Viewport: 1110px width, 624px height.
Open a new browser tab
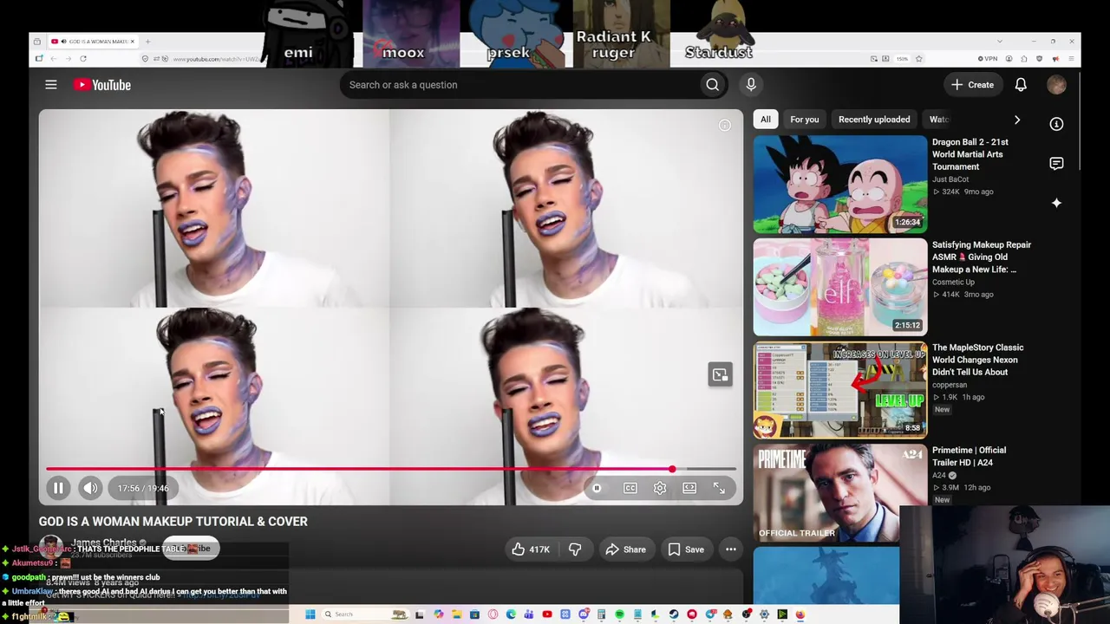[x=147, y=42]
